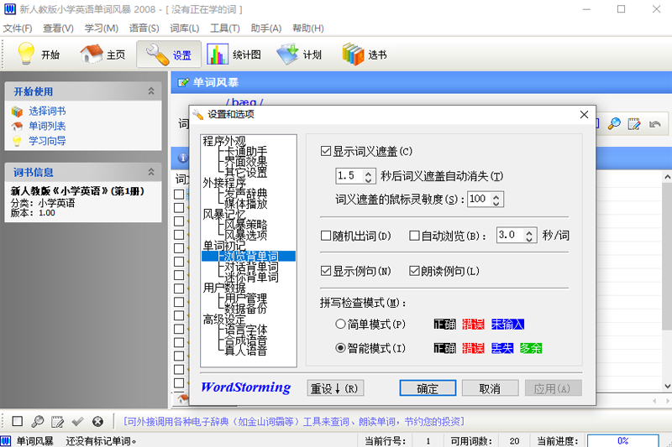672x447 pixels.
Task: Click the 开始 lightbulb toolbar icon
Action: 26,54
